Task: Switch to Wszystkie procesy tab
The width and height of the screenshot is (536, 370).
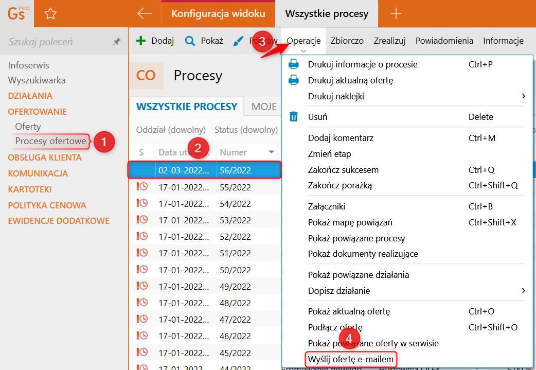Action: [x=327, y=14]
